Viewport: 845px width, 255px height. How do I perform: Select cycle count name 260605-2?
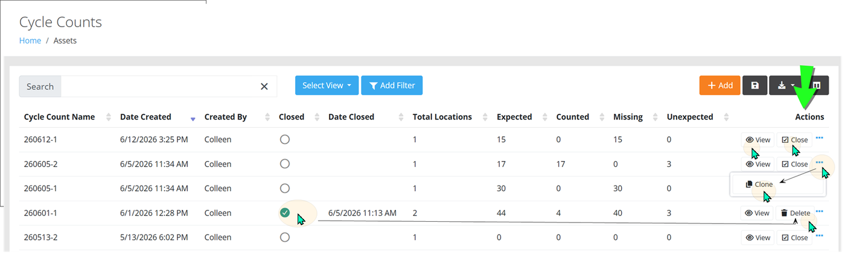click(x=40, y=164)
